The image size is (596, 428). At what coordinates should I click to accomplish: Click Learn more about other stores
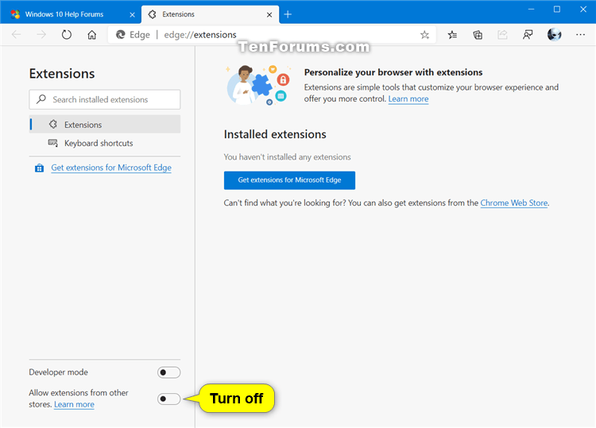74,404
